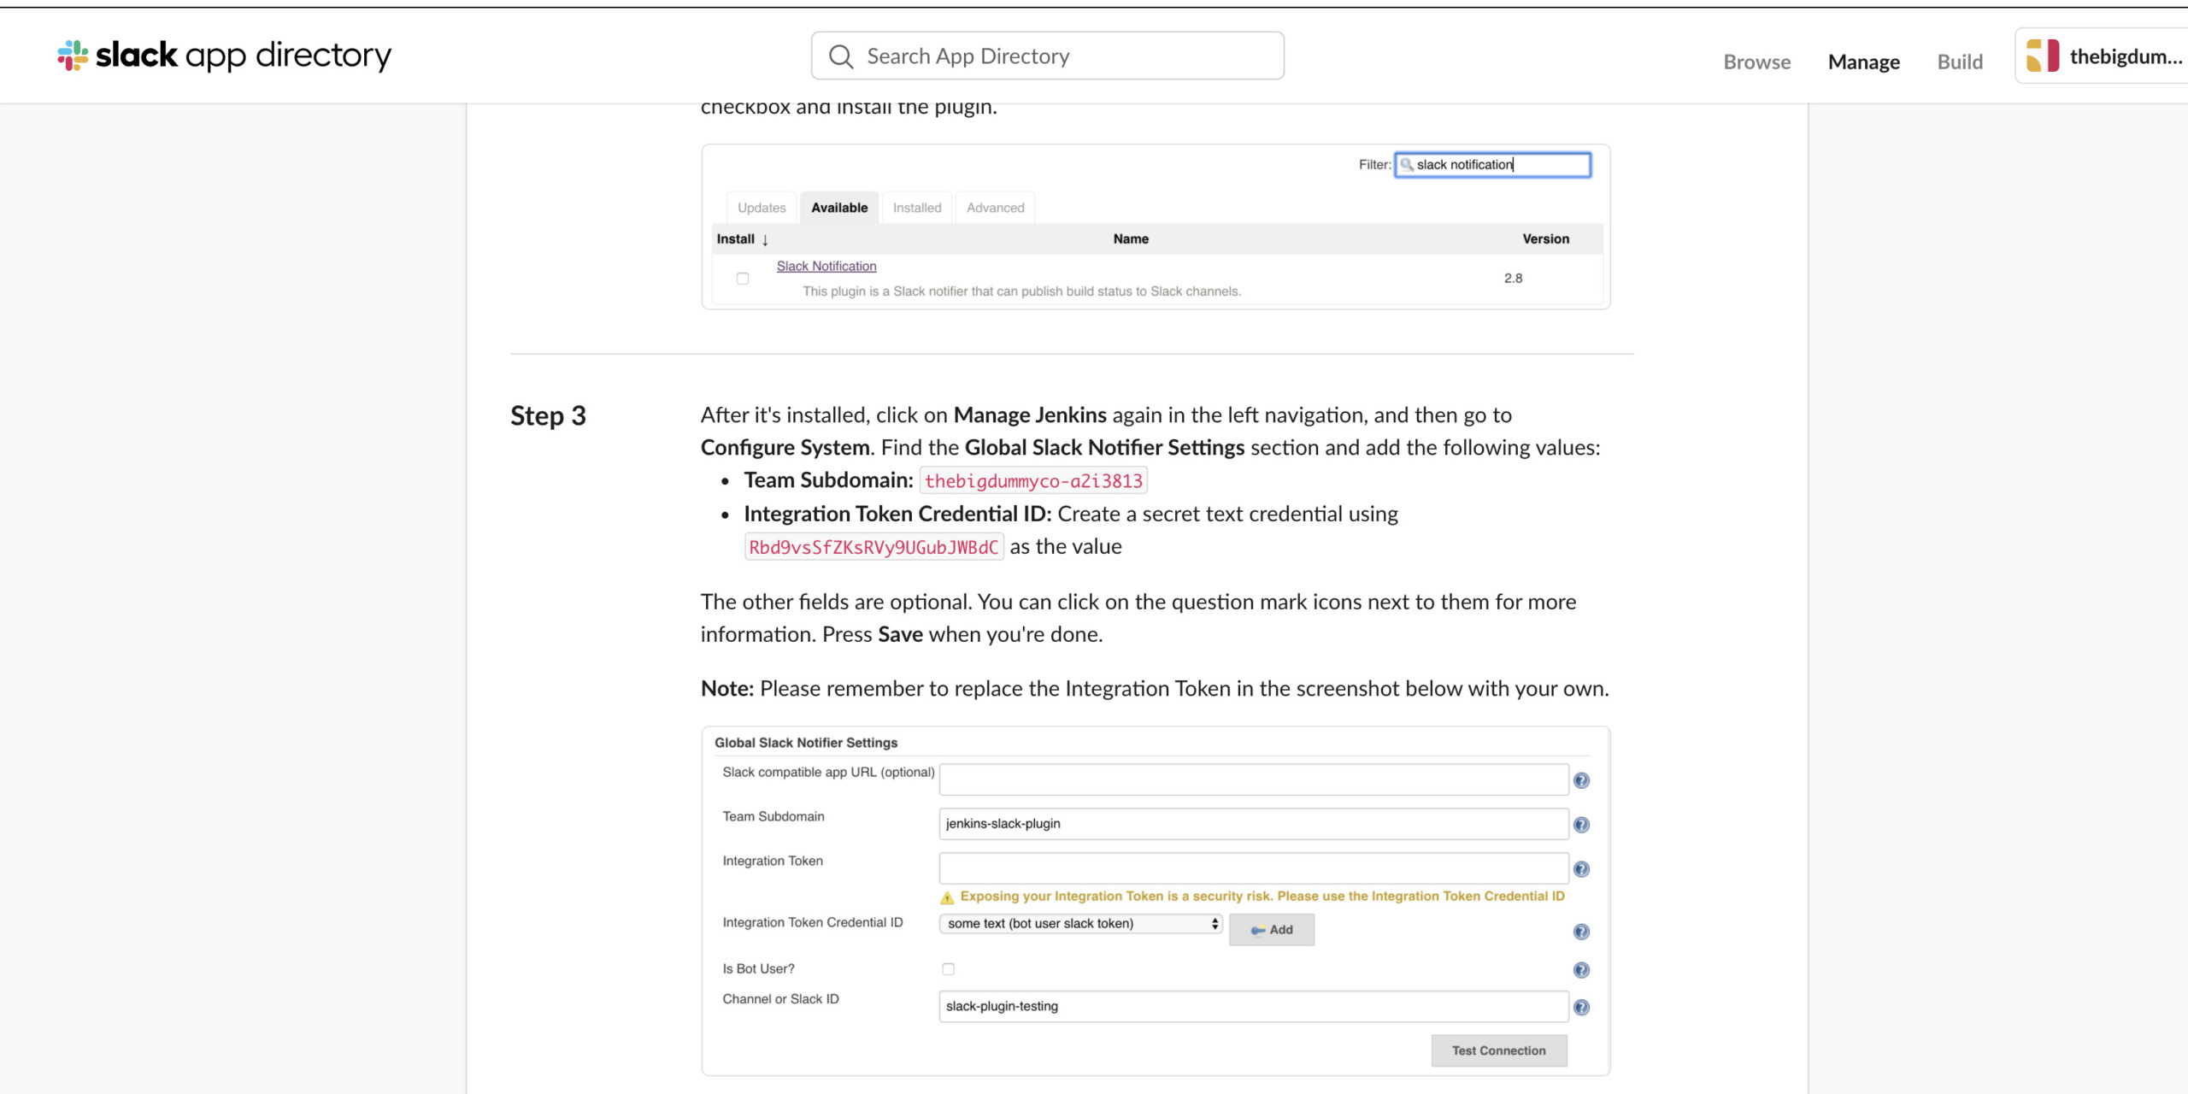This screenshot has width=2188, height=1094.
Task: Click the workspace avatar icon
Action: click(2043, 56)
